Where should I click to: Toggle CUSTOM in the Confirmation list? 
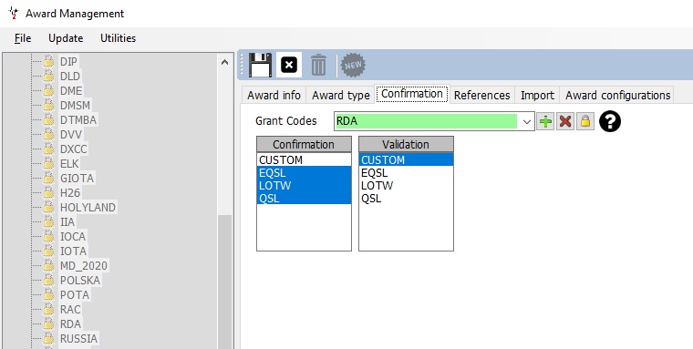pos(304,160)
